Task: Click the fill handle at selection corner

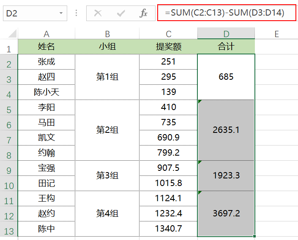Action: 254,236
